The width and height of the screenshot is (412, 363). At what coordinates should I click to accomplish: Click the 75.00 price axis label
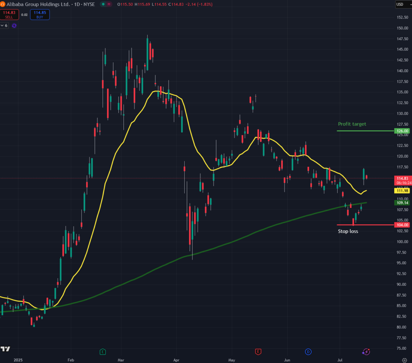(x=402, y=348)
